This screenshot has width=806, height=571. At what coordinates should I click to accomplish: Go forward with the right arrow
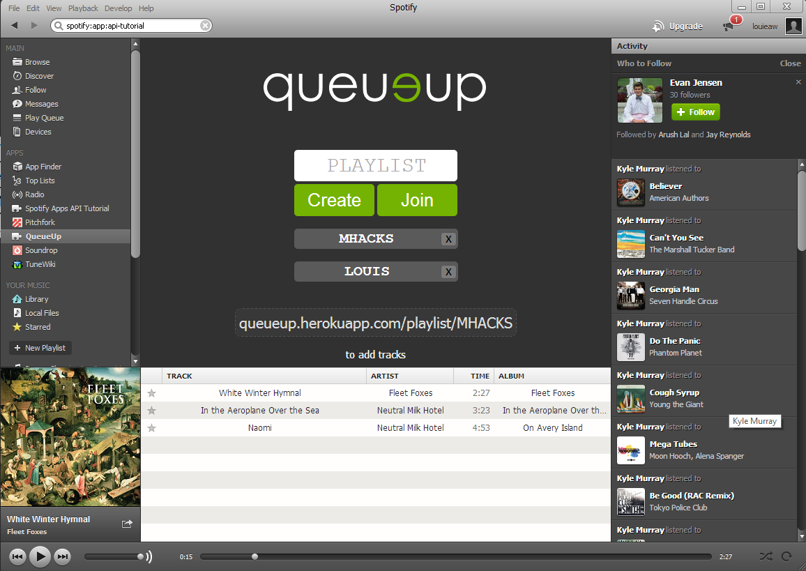coord(34,25)
